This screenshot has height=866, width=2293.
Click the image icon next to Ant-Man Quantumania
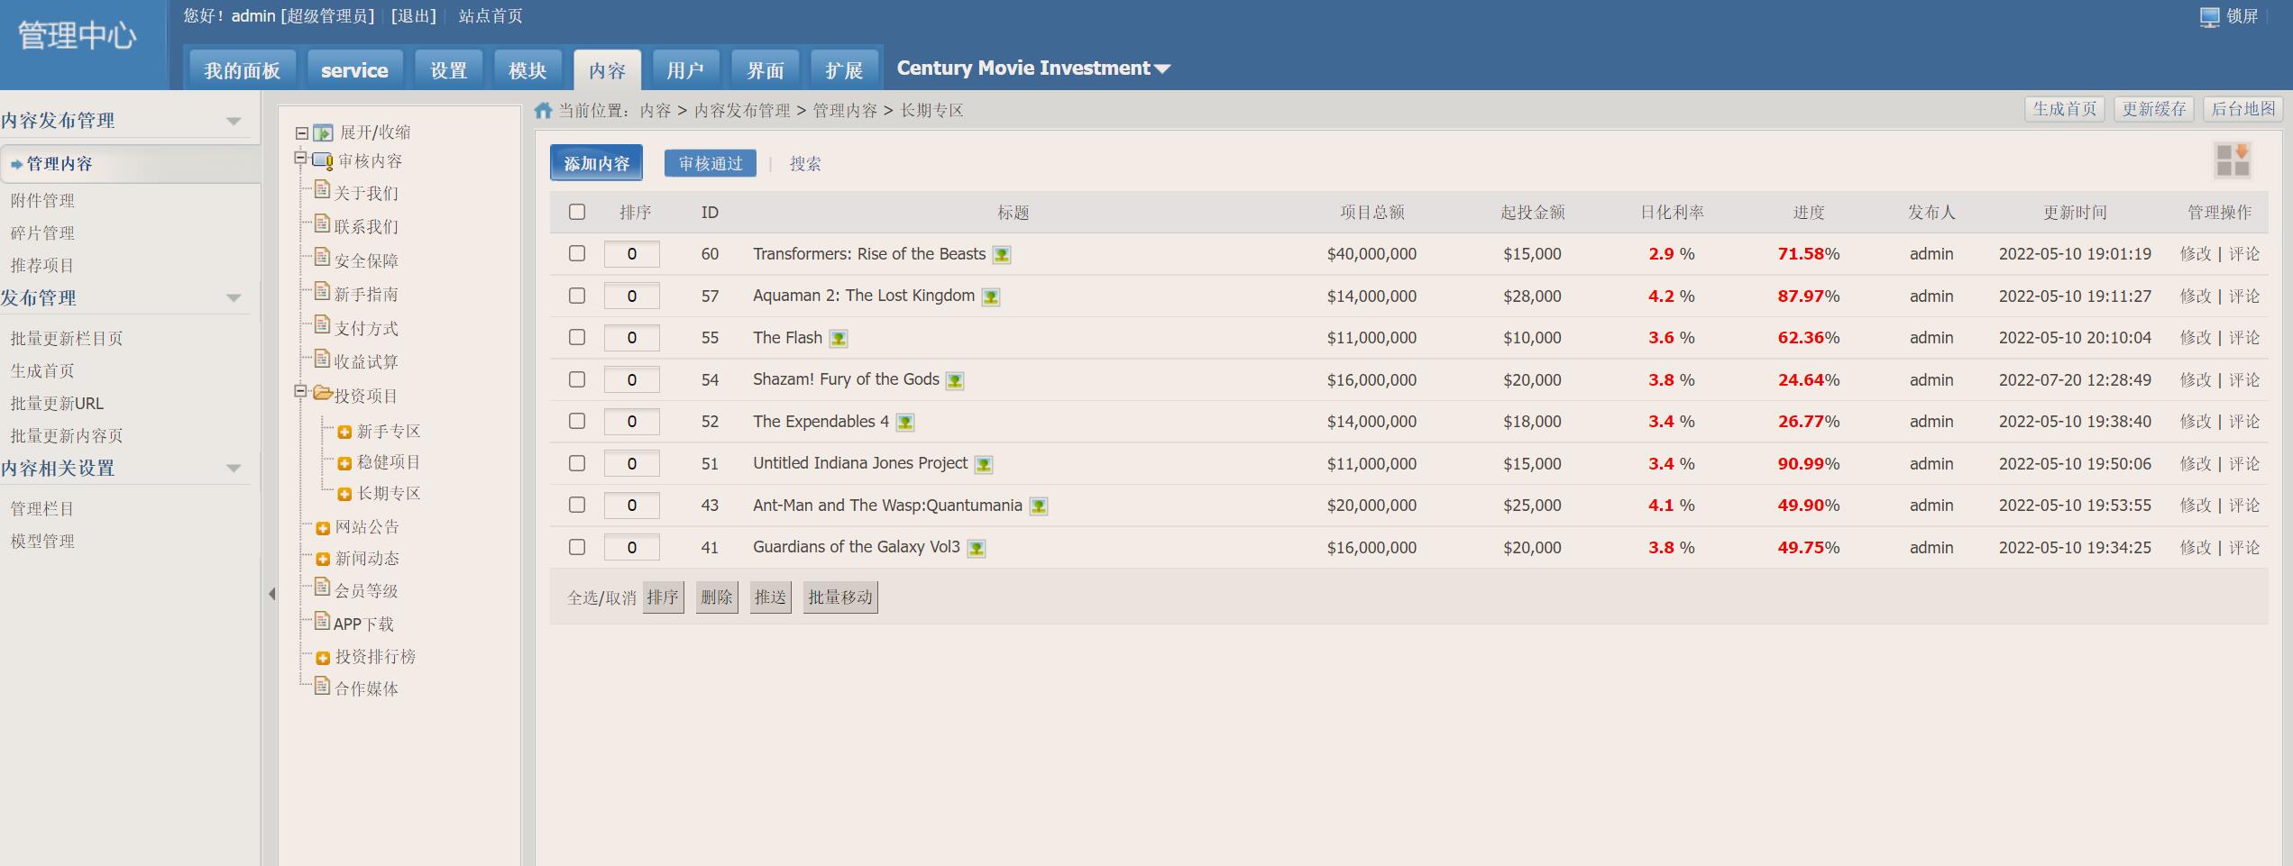point(1039,506)
